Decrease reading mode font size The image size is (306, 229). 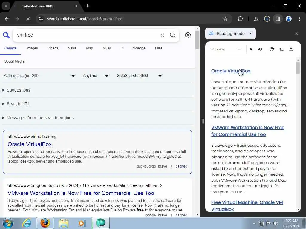(x=252, y=49)
